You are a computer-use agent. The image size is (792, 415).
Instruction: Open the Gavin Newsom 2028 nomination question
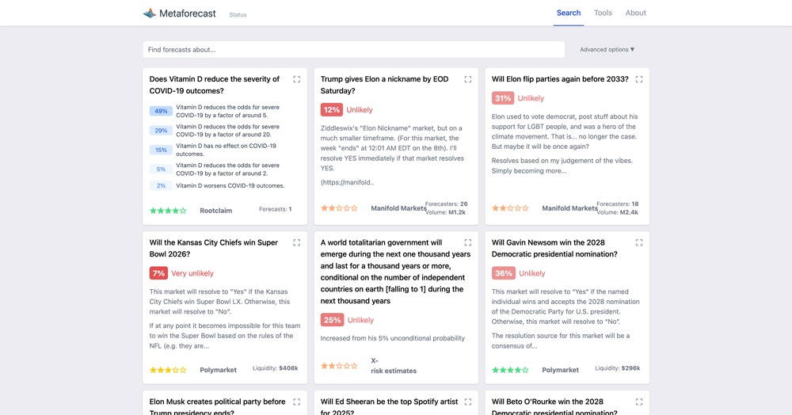click(554, 249)
